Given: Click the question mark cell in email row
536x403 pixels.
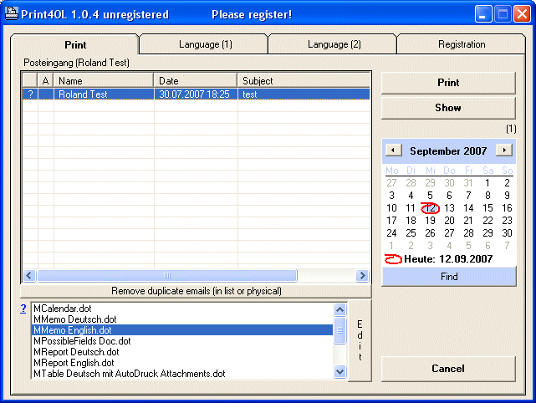Looking at the screenshot, I should 30,94.
